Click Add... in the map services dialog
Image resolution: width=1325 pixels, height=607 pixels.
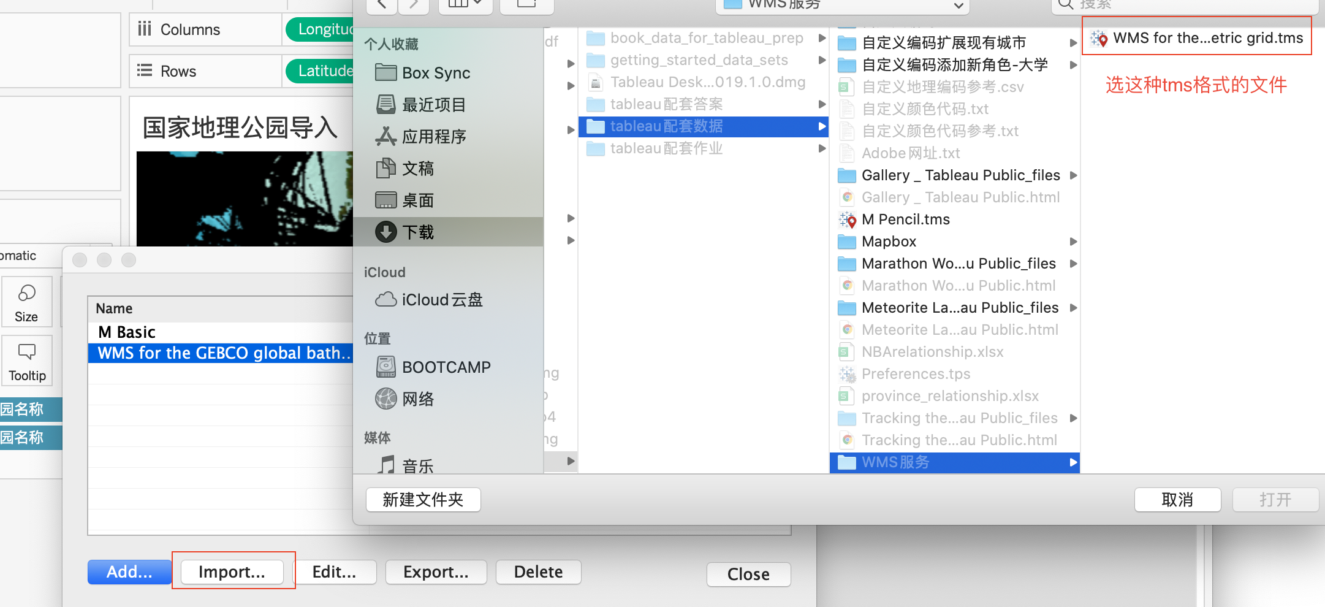129,572
